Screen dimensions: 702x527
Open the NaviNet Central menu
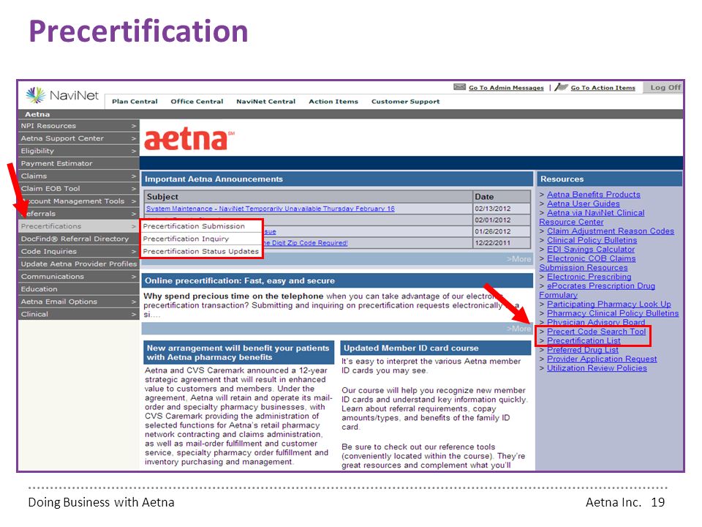pos(266,101)
